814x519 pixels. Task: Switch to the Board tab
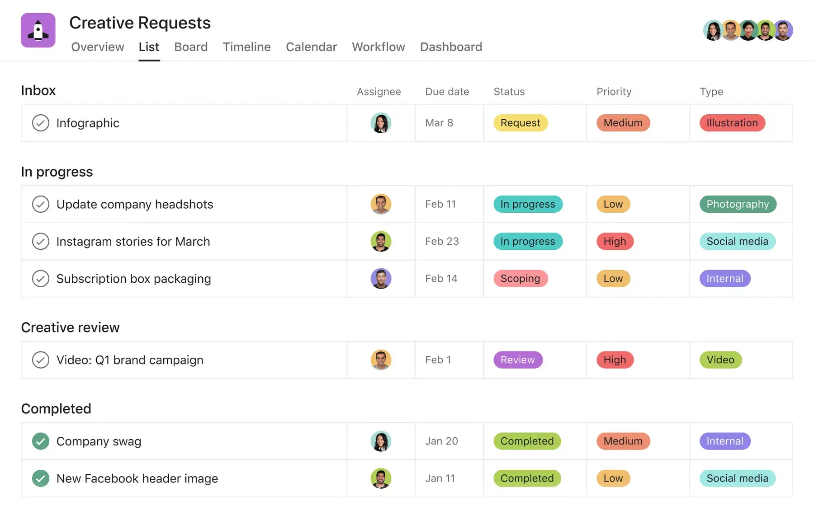pyautogui.click(x=191, y=47)
